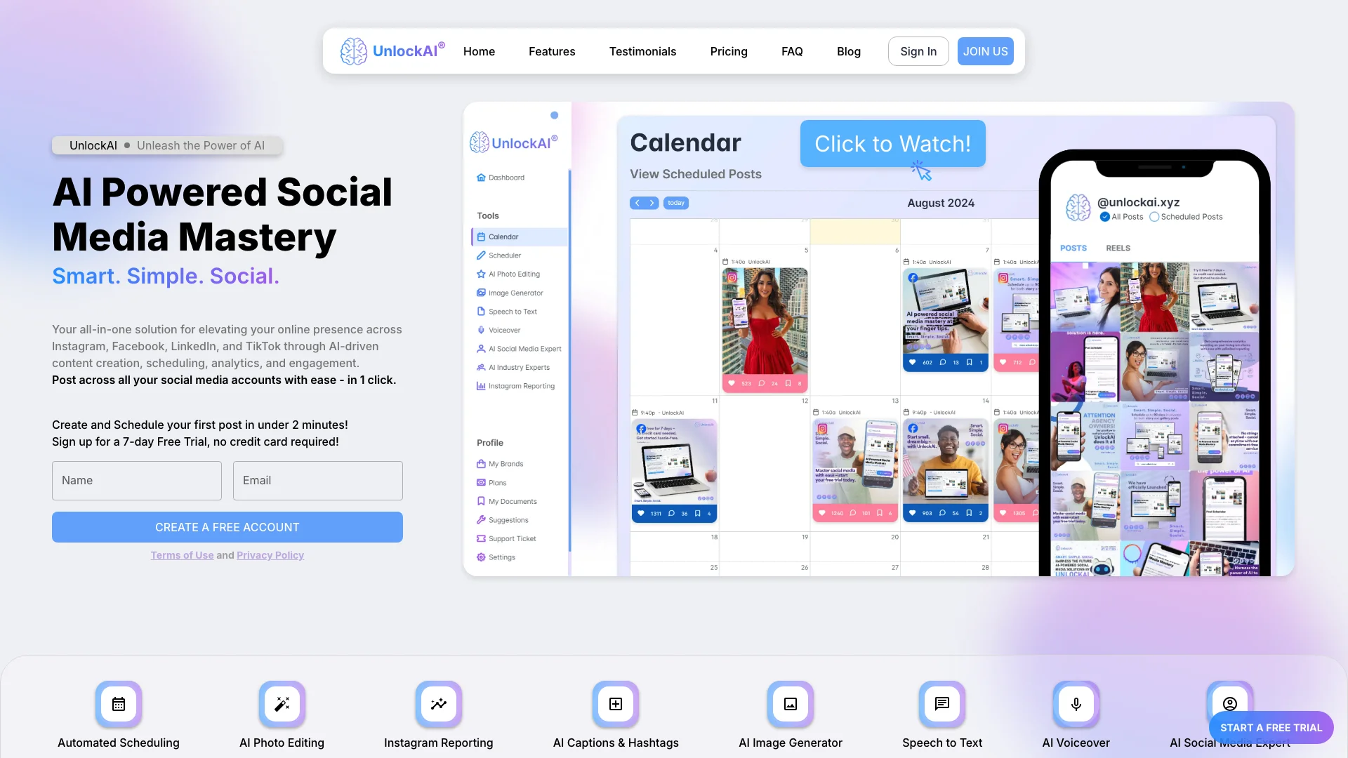Select the Instagram Reporting icon
The height and width of the screenshot is (758, 1348).
(438, 705)
